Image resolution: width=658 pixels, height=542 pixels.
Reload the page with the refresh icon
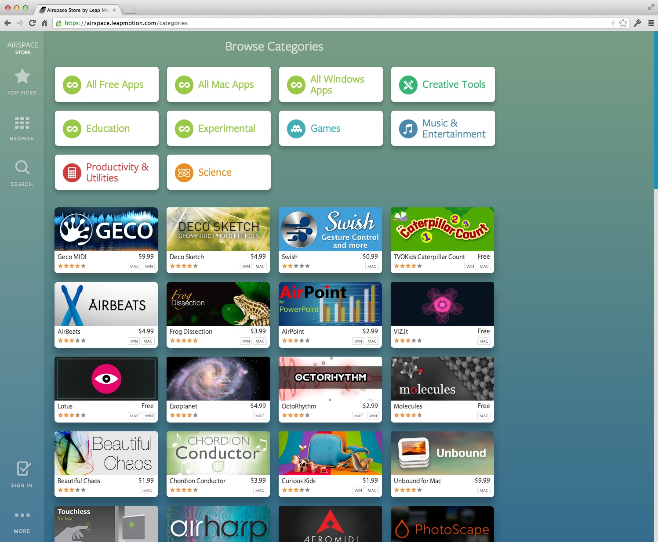[32, 23]
